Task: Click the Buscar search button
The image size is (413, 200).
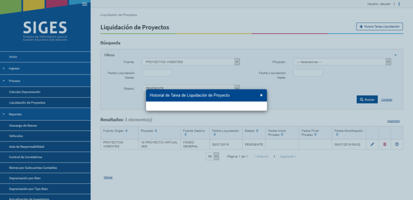Action: 367,100
